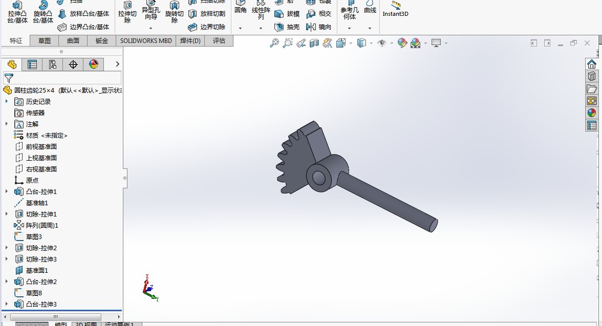Open the File Explorer folder task pane icon
This screenshot has width=602, height=326.
(592, 89)
